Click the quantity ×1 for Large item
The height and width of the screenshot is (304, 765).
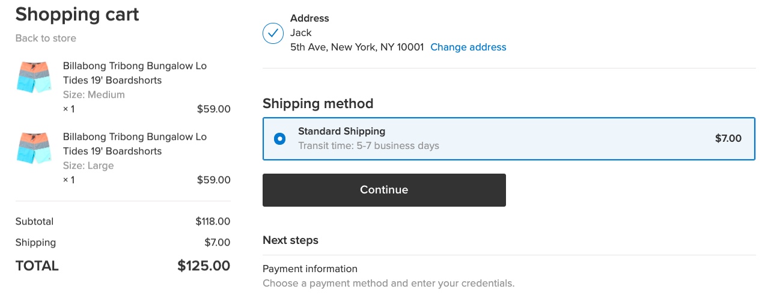tap(69, 180)
